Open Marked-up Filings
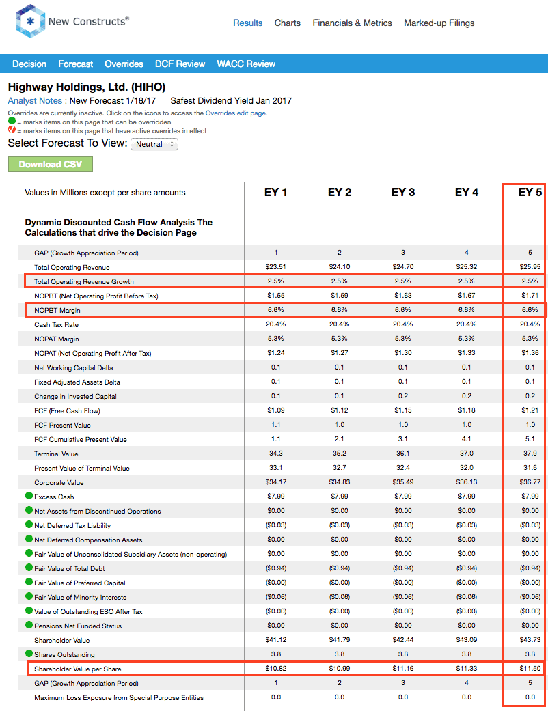Screen dimensions: 548x711 pos(439,23)
